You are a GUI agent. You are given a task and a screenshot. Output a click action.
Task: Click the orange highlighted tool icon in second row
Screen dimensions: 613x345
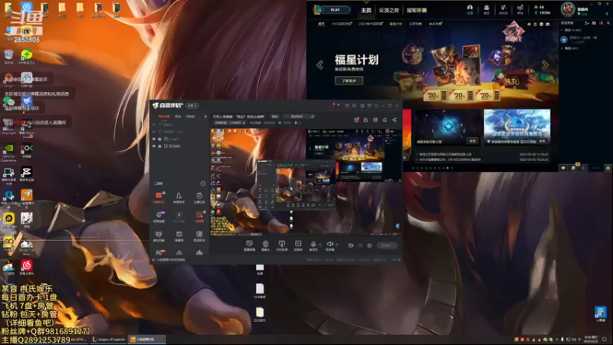point(199,216)
